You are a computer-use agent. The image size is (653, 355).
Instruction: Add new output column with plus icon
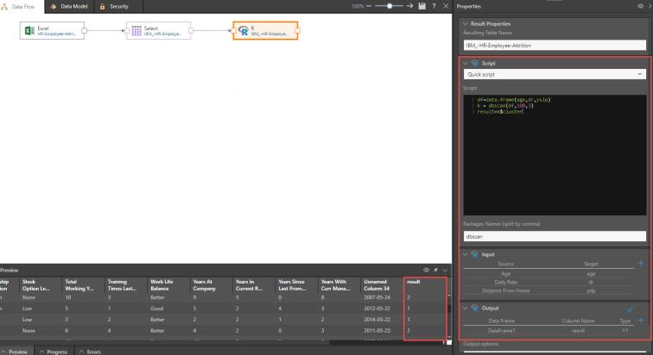640,319
